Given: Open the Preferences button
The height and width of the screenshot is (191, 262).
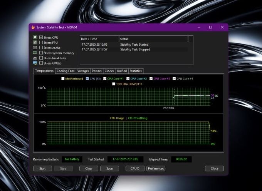Looking at the screenshot, I should tap(156, 168).
